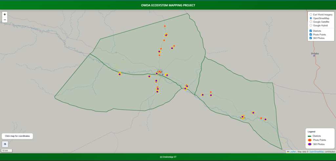This screenshot has height=161, width=336.
Task: Click the 10 km scale bar
Action: (x=7, y=150)
